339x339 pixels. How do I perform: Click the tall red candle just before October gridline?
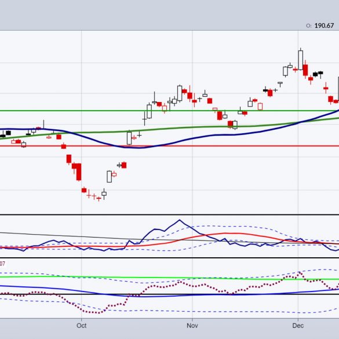79,172
